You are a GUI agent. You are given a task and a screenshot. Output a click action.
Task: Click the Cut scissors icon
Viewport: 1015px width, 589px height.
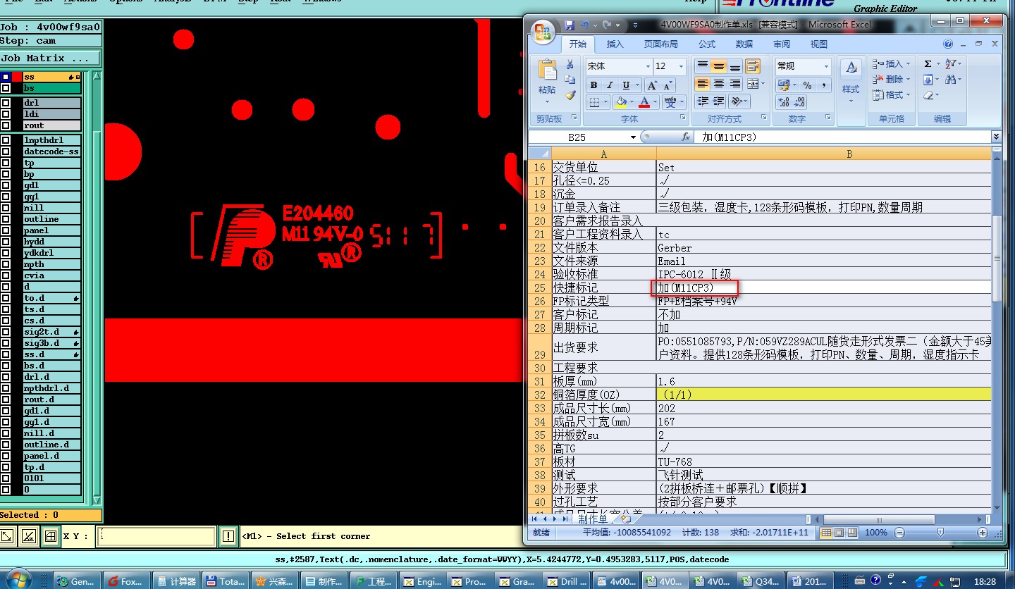coord(570,64)
